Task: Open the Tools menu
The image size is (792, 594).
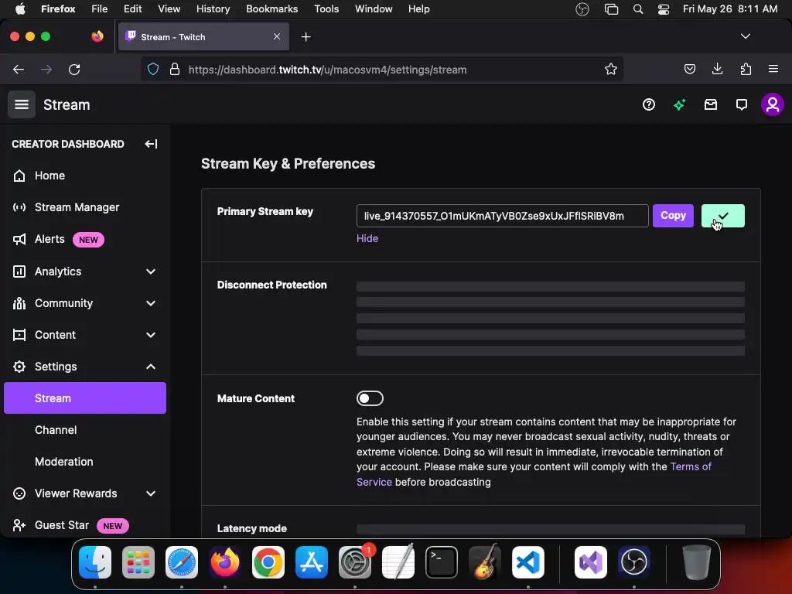Action: pos(326,9)
